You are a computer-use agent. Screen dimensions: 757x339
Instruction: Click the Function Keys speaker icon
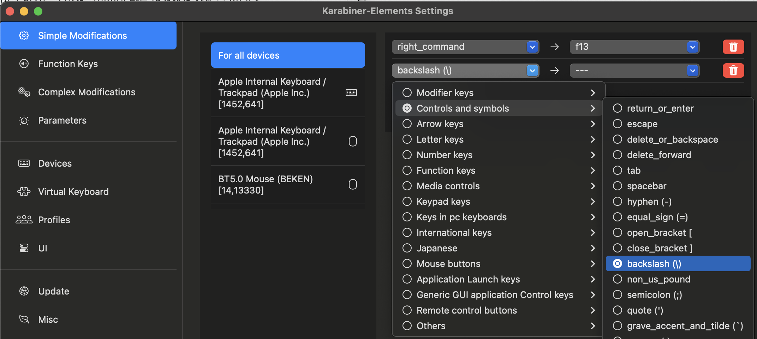point(24,64)
